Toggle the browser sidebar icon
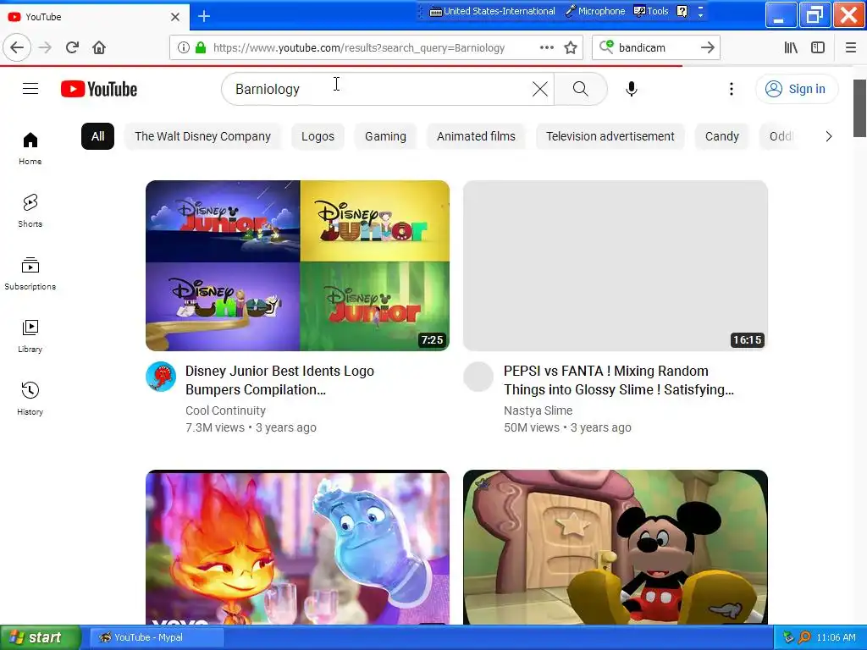 tap(818, 47)
